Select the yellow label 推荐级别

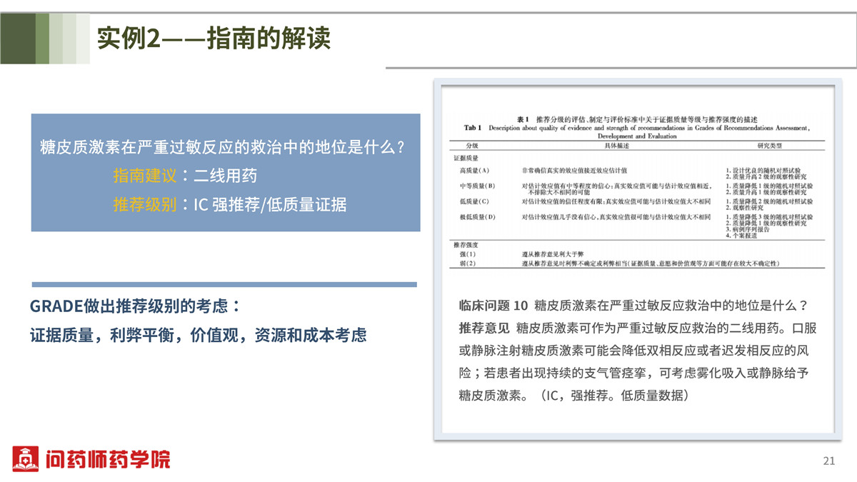coord(144,205)
